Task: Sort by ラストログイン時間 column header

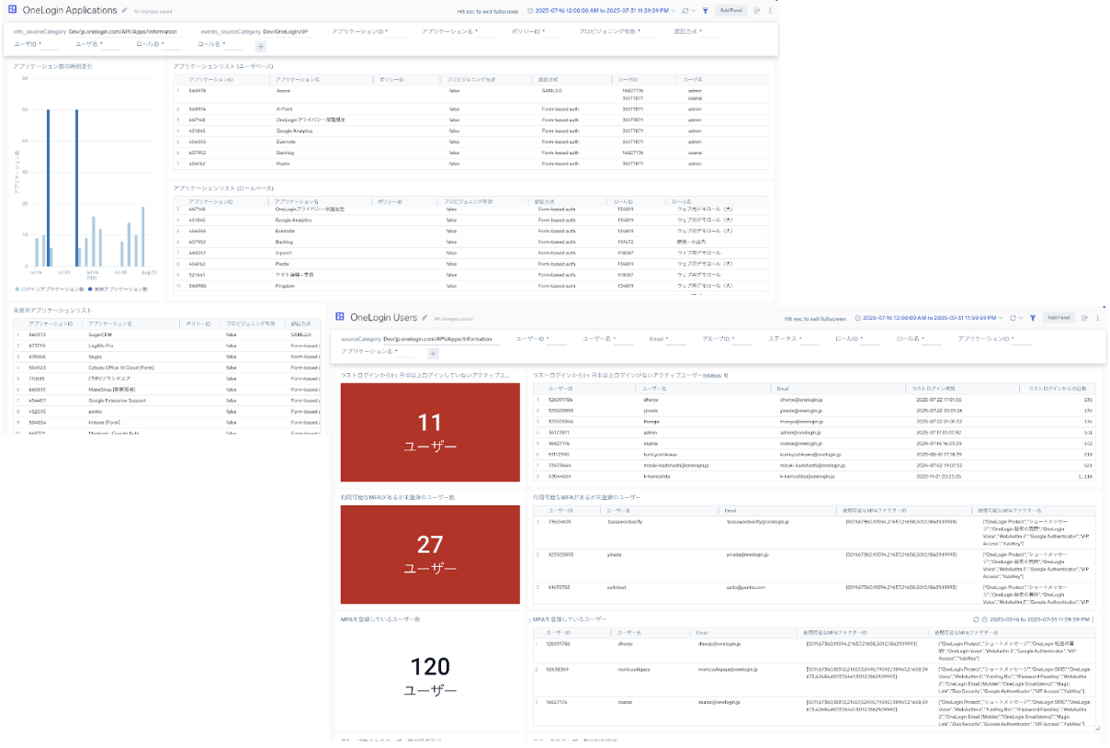Action: [x=934, y=389]
